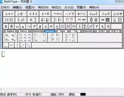Insert curly braces fence from small bar
Viewport: 124px width, 97px height.
click(74, 26)
